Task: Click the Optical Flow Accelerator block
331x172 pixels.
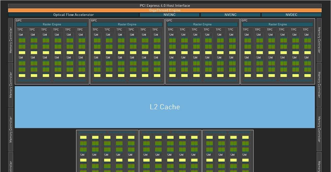Action: (x=73, y=15)
